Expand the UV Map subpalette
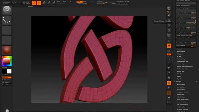The width and height of the screenshot is (199, 112). coord(179,57)
